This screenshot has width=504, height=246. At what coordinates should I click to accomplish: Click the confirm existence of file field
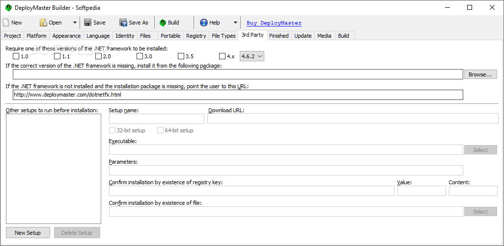286,211
